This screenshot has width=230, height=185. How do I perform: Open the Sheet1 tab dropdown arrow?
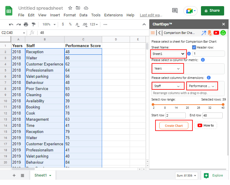(50, 175)
